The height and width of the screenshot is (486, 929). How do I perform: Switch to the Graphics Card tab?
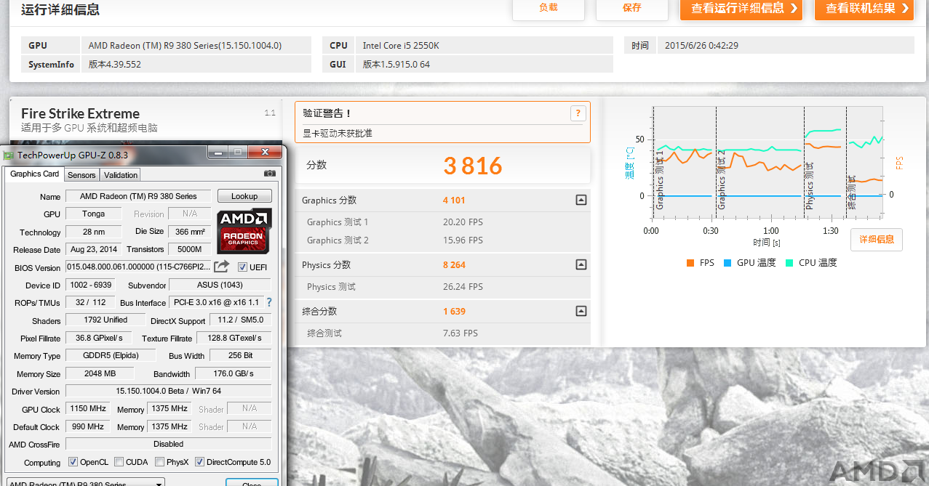coord(35,174)
